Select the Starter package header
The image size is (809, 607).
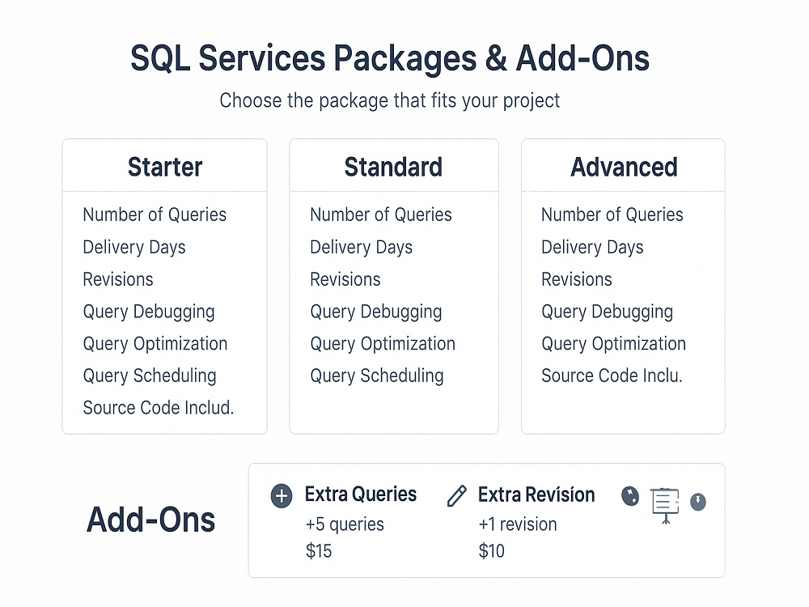(x=164, y=167)
